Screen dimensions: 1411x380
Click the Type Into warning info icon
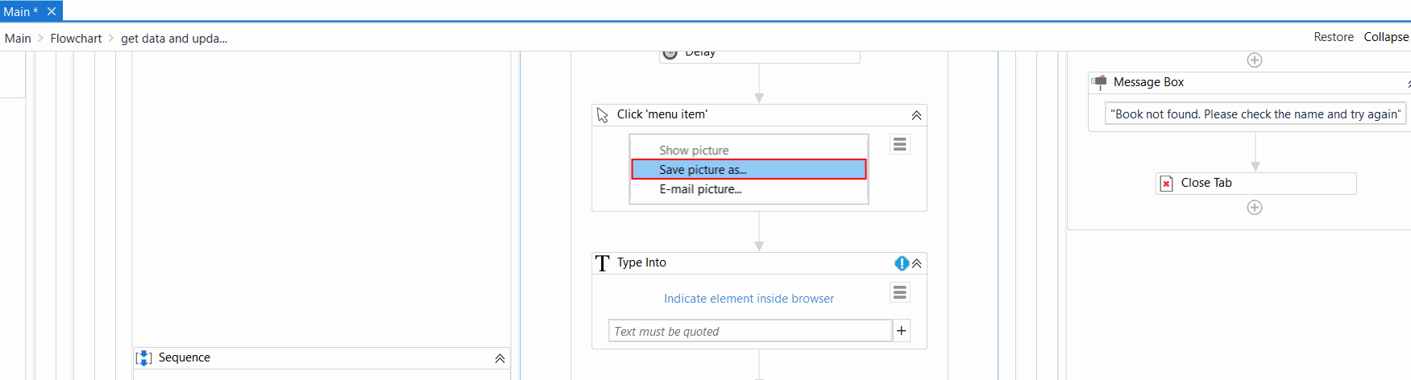pos(901,263)
